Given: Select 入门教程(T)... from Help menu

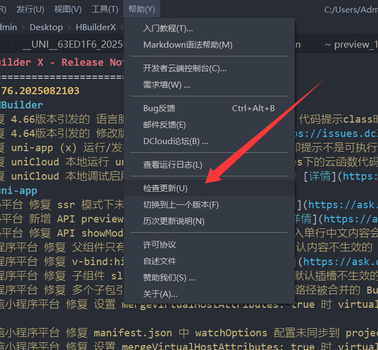Looking at the screenshot, I should [x=209, y=28].
